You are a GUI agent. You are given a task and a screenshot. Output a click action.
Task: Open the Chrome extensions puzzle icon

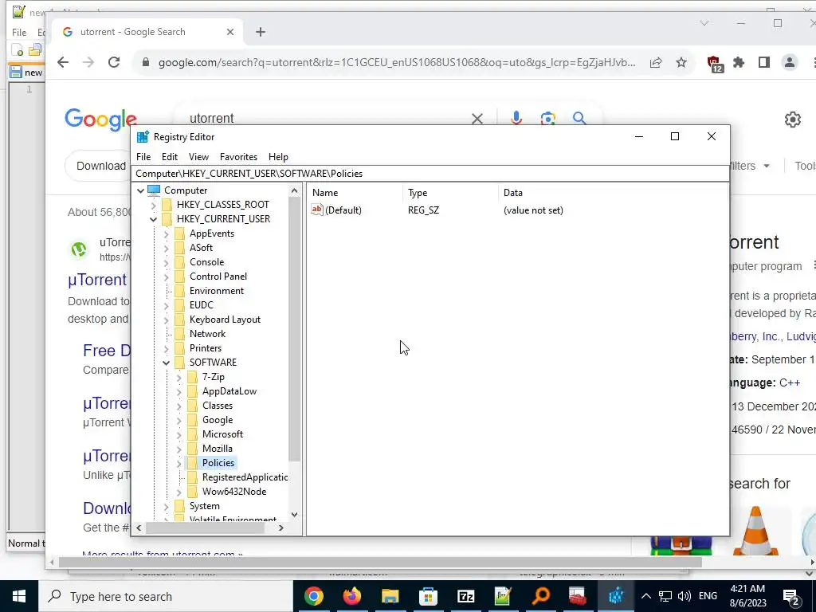point(739,62)
